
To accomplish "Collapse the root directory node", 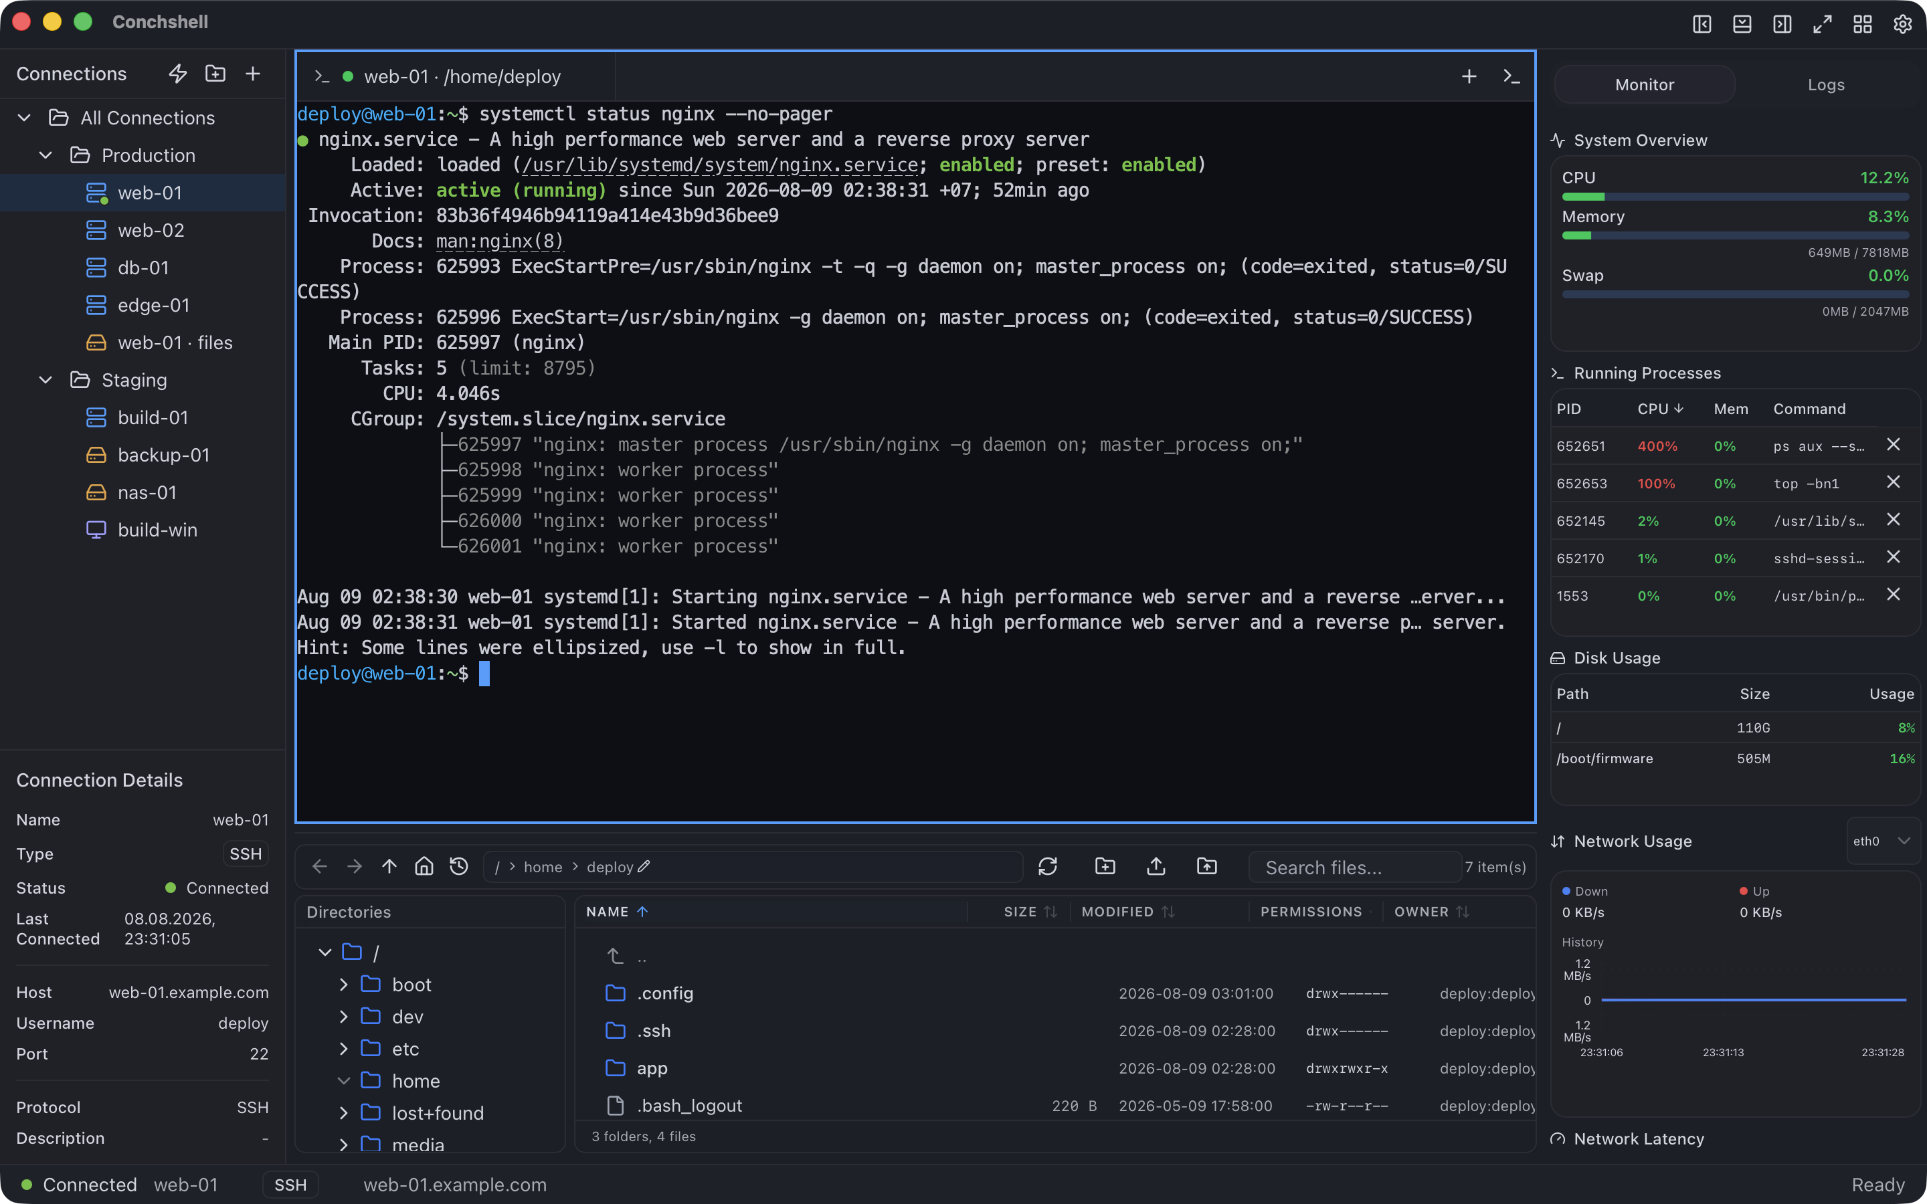I will pos(325,952).
